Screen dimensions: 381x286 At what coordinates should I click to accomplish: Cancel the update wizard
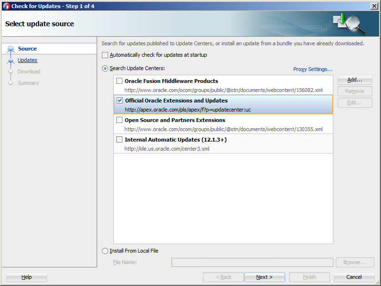(354, 277)
